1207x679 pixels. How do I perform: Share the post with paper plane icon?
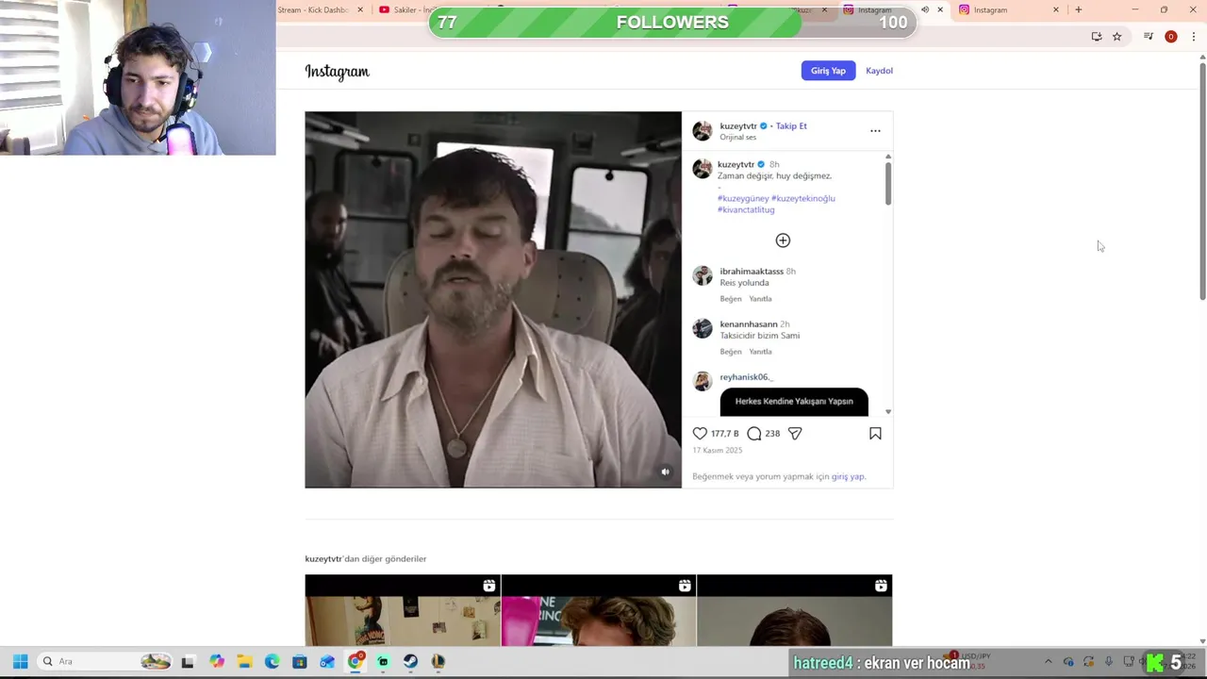(795, 434)
